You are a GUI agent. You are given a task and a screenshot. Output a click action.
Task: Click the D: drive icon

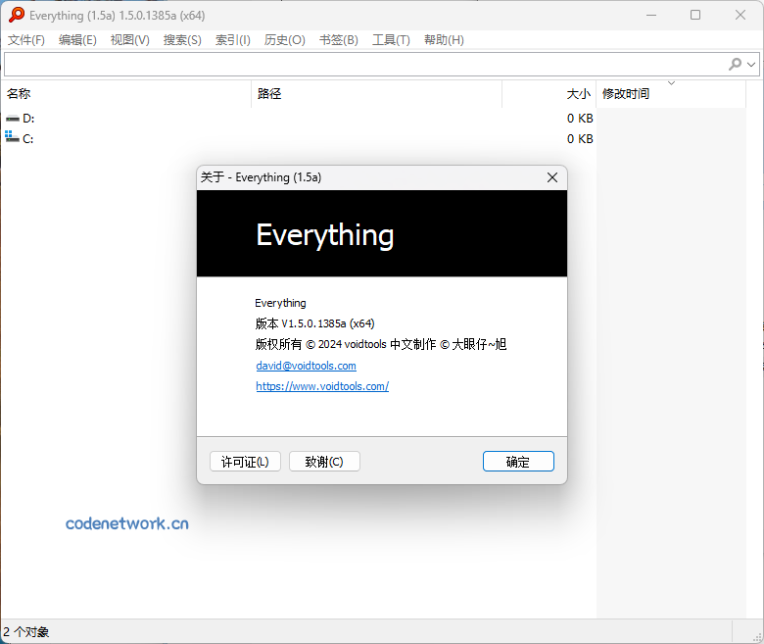(x=12, y=119)
